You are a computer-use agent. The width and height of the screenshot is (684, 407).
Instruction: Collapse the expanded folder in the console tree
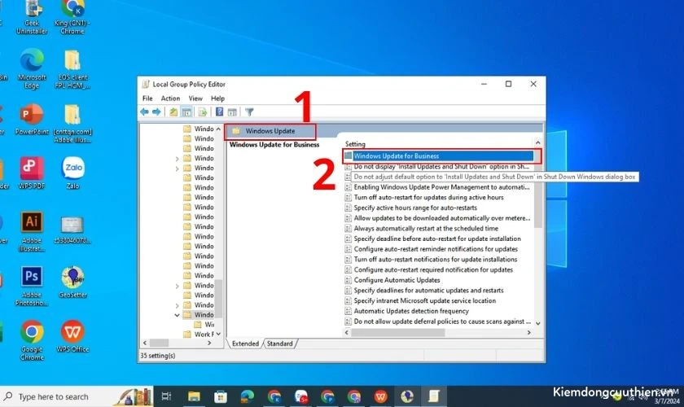177,315
